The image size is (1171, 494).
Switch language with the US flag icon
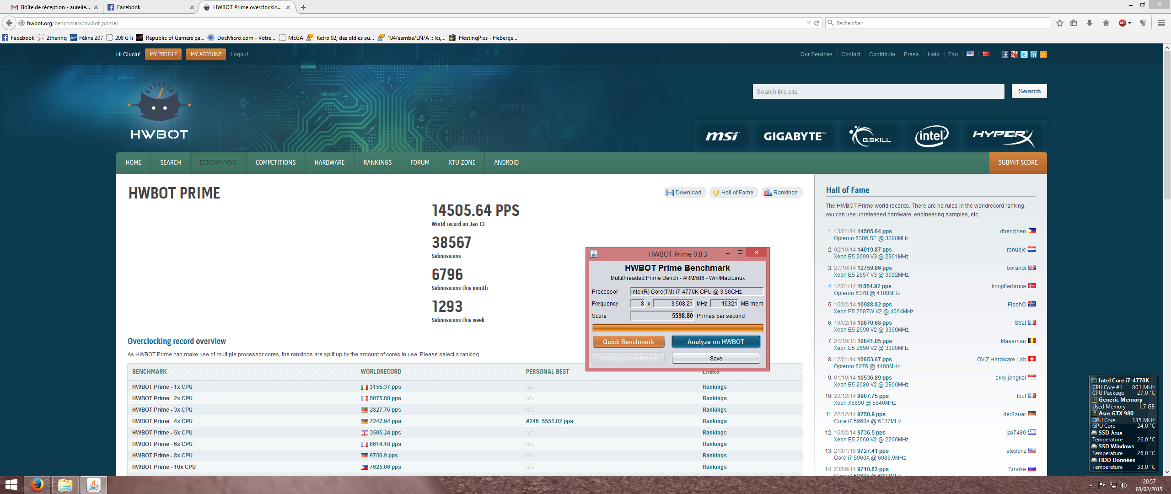(x=970, y=54)
